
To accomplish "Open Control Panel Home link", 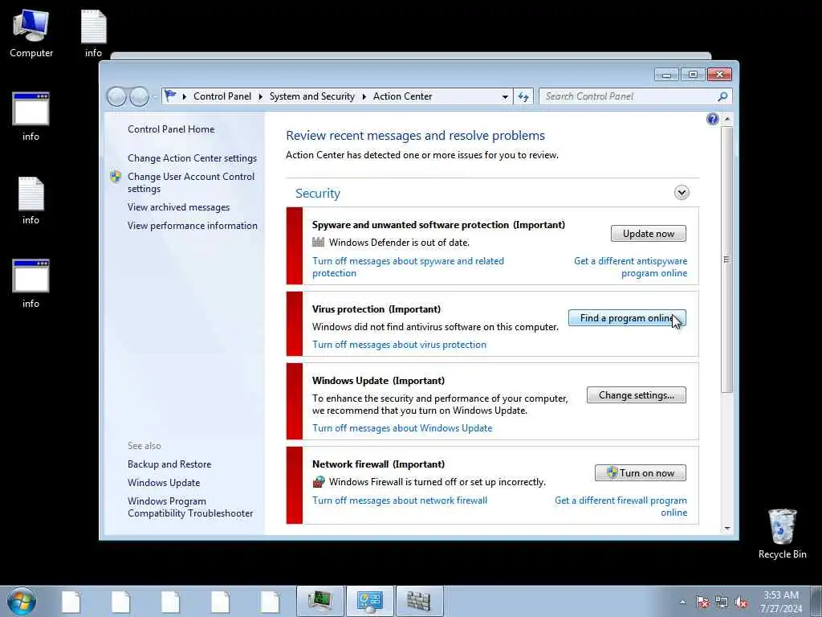I will (171, 129).
